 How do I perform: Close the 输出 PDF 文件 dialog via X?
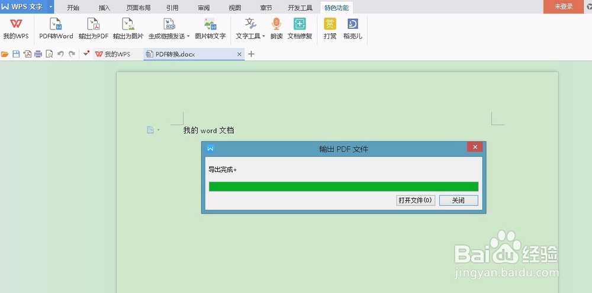pyautogui.click(x=475, y=147)
